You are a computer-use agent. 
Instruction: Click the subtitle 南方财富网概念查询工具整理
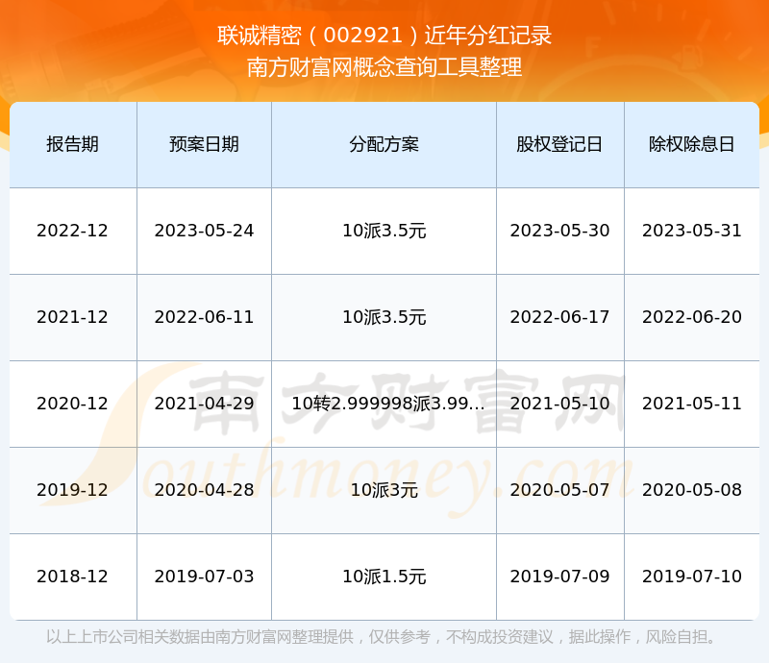click(x=384, y=67)
